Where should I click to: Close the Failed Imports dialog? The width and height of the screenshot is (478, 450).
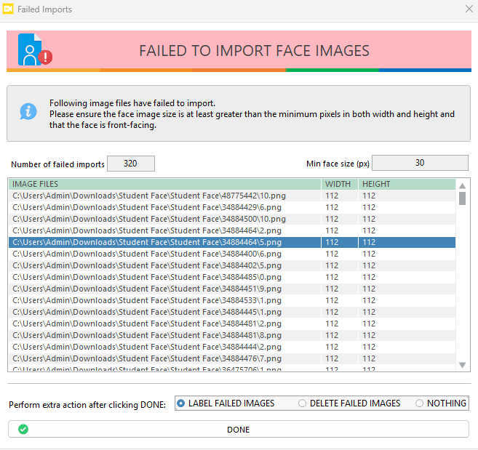click(x=469, y=9)
